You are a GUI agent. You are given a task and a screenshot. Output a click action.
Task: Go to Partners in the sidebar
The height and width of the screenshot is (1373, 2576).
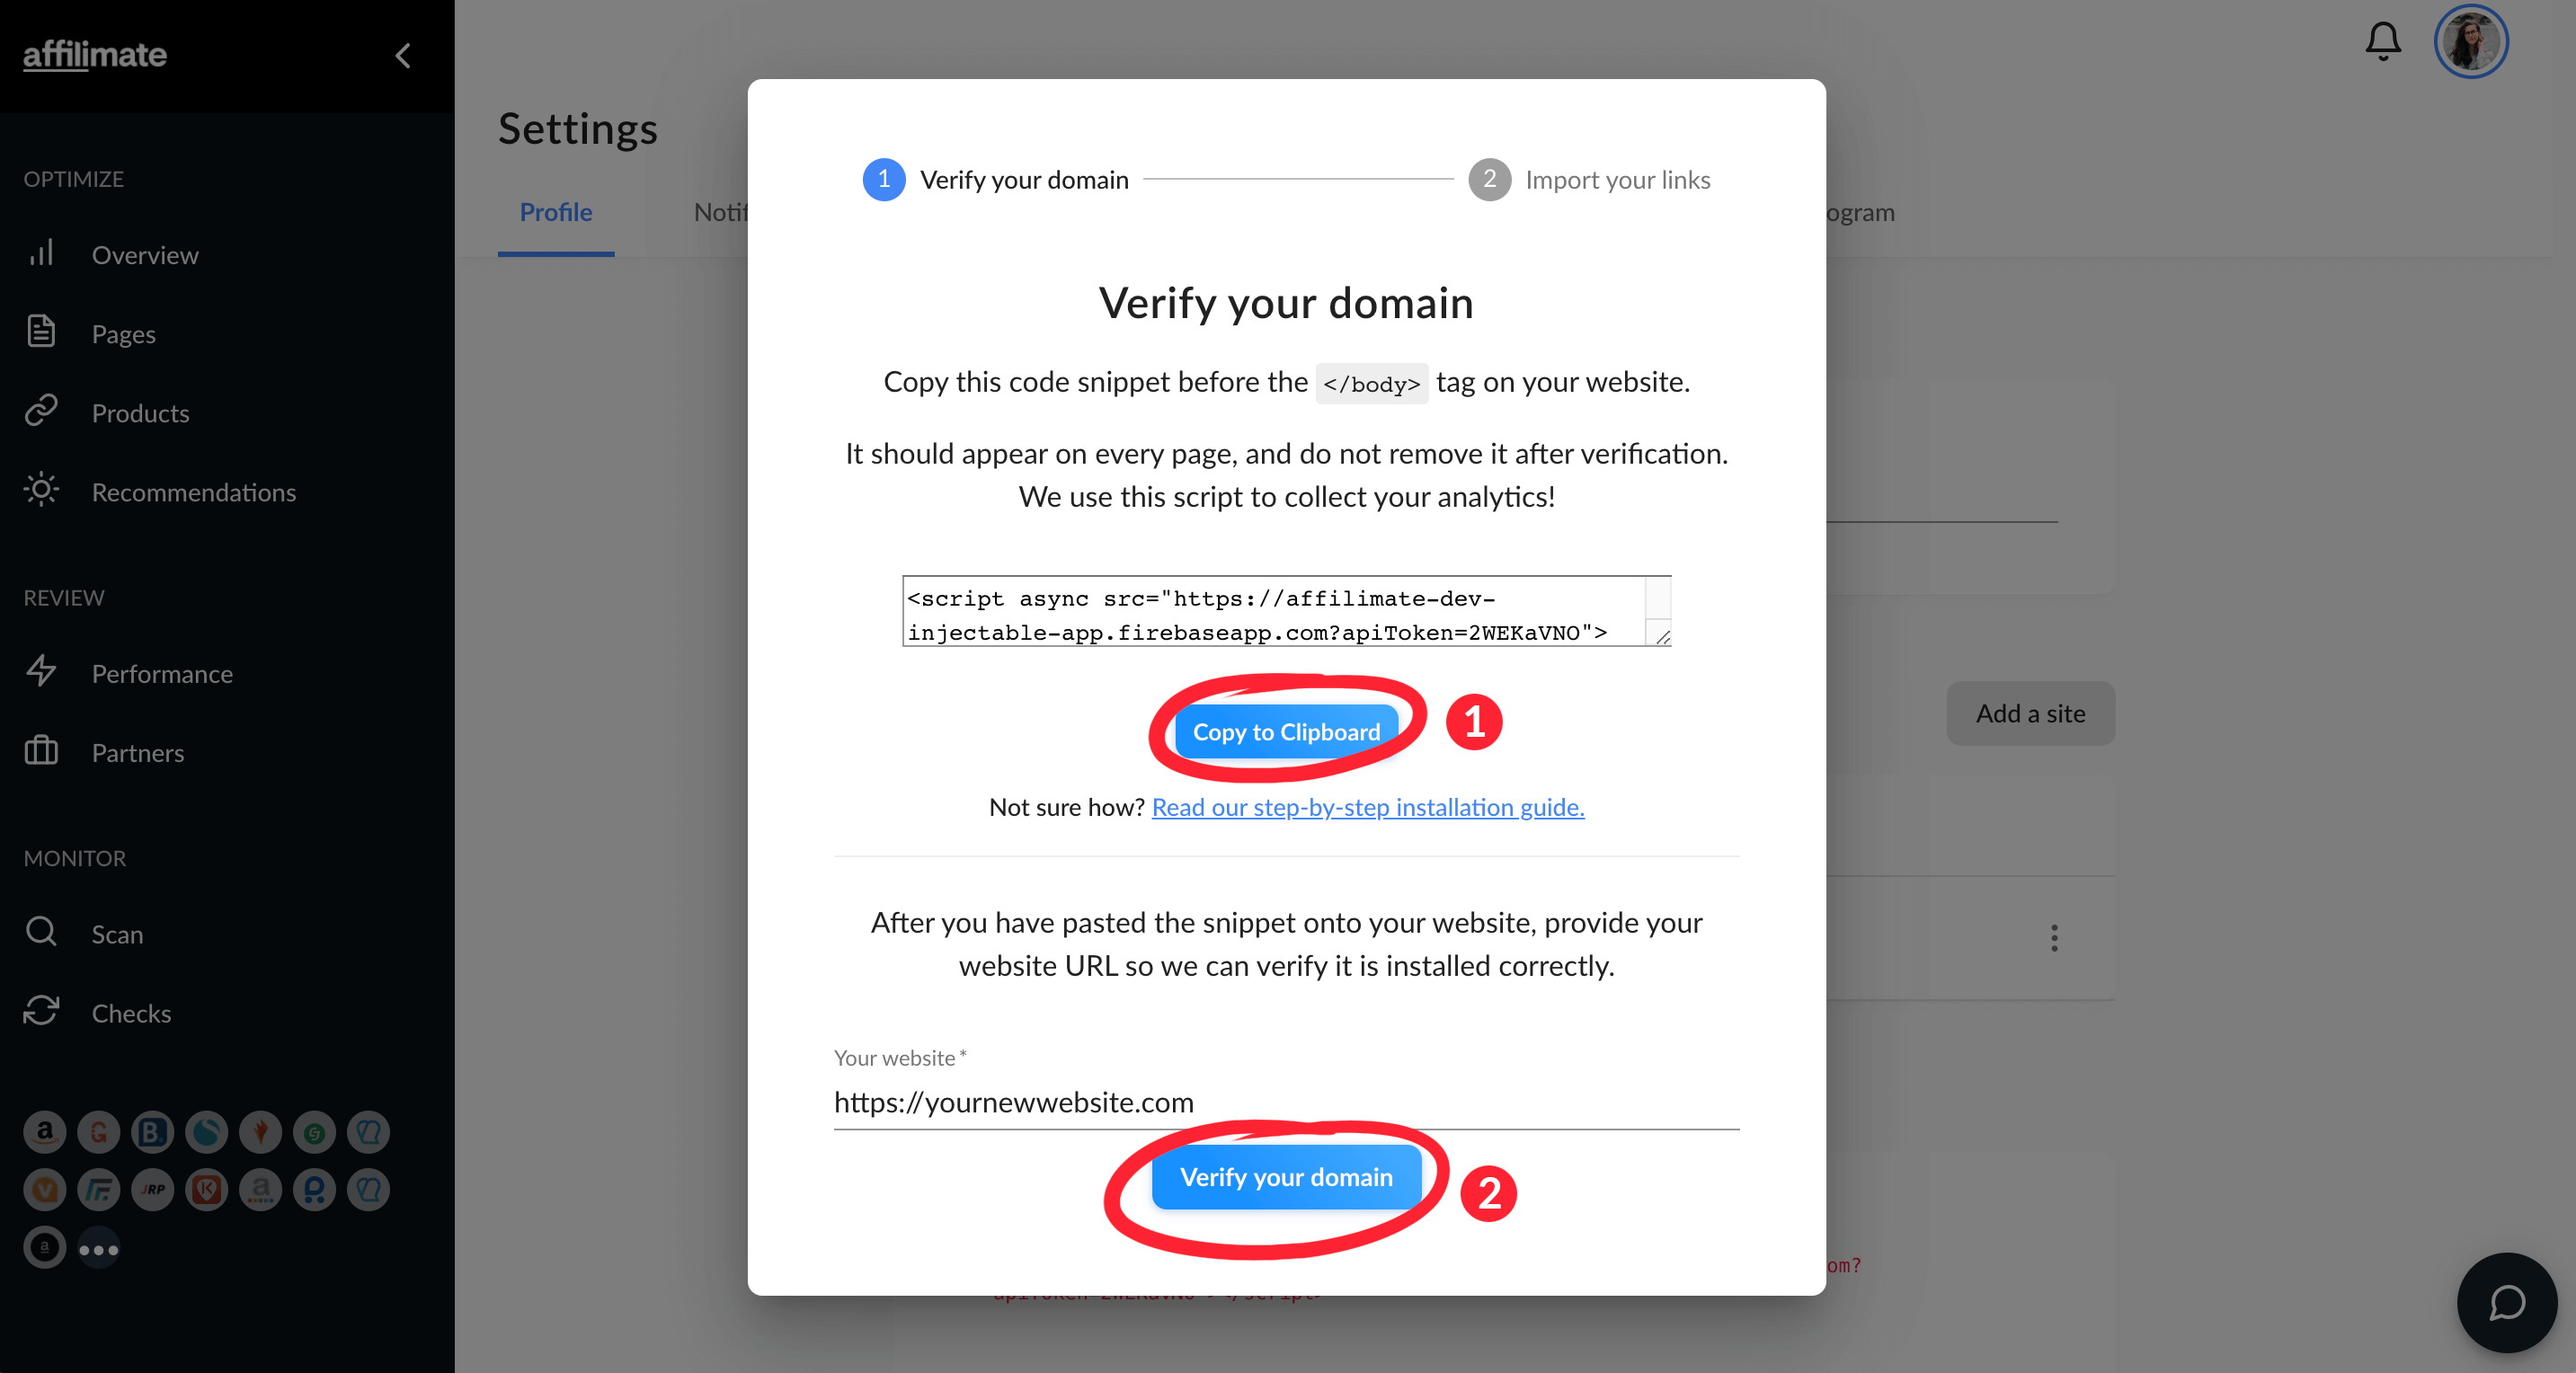tap(137, 752)
